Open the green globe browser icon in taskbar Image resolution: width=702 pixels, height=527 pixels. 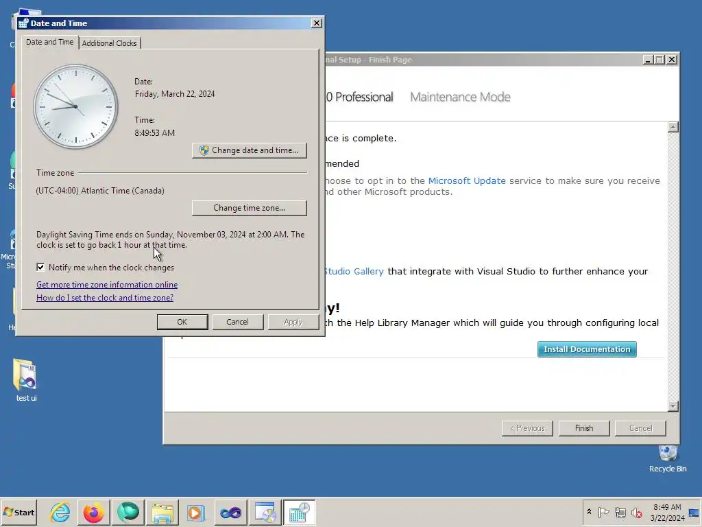[128, 512]
